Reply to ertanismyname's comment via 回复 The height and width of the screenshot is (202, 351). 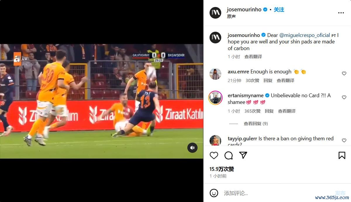click(269, 111)
